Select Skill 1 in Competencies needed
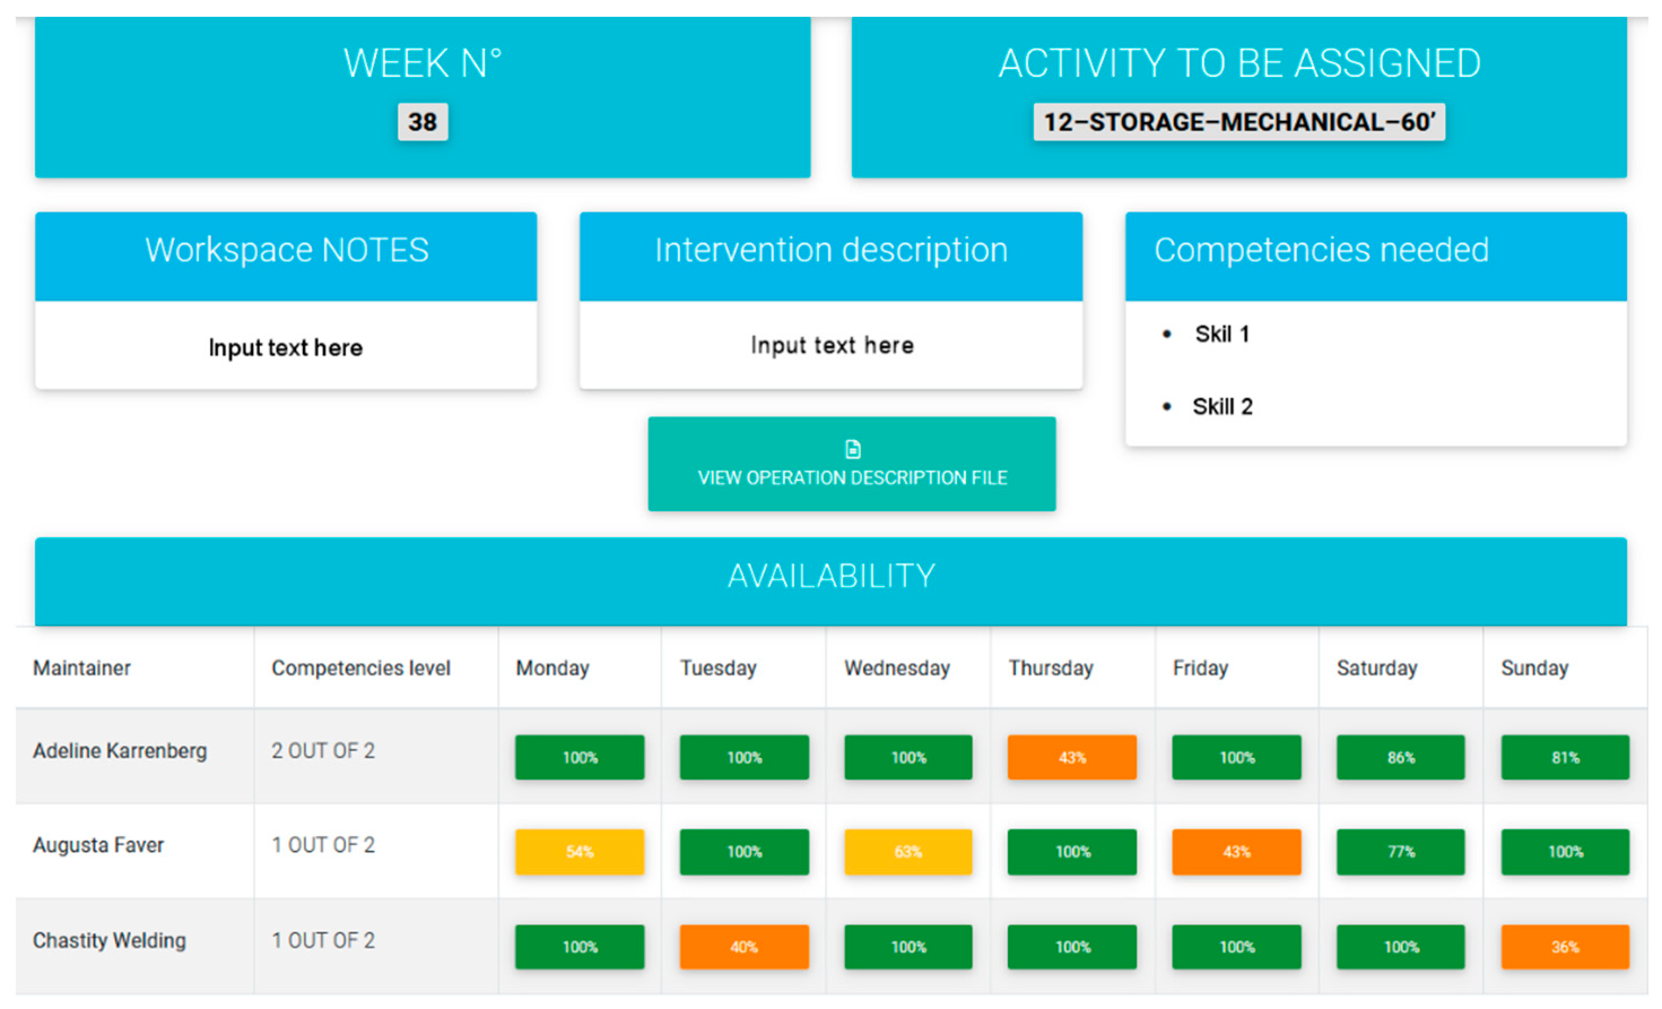The height and width of the screenshot is (1009, 1662). click(x=1221, y=334)
